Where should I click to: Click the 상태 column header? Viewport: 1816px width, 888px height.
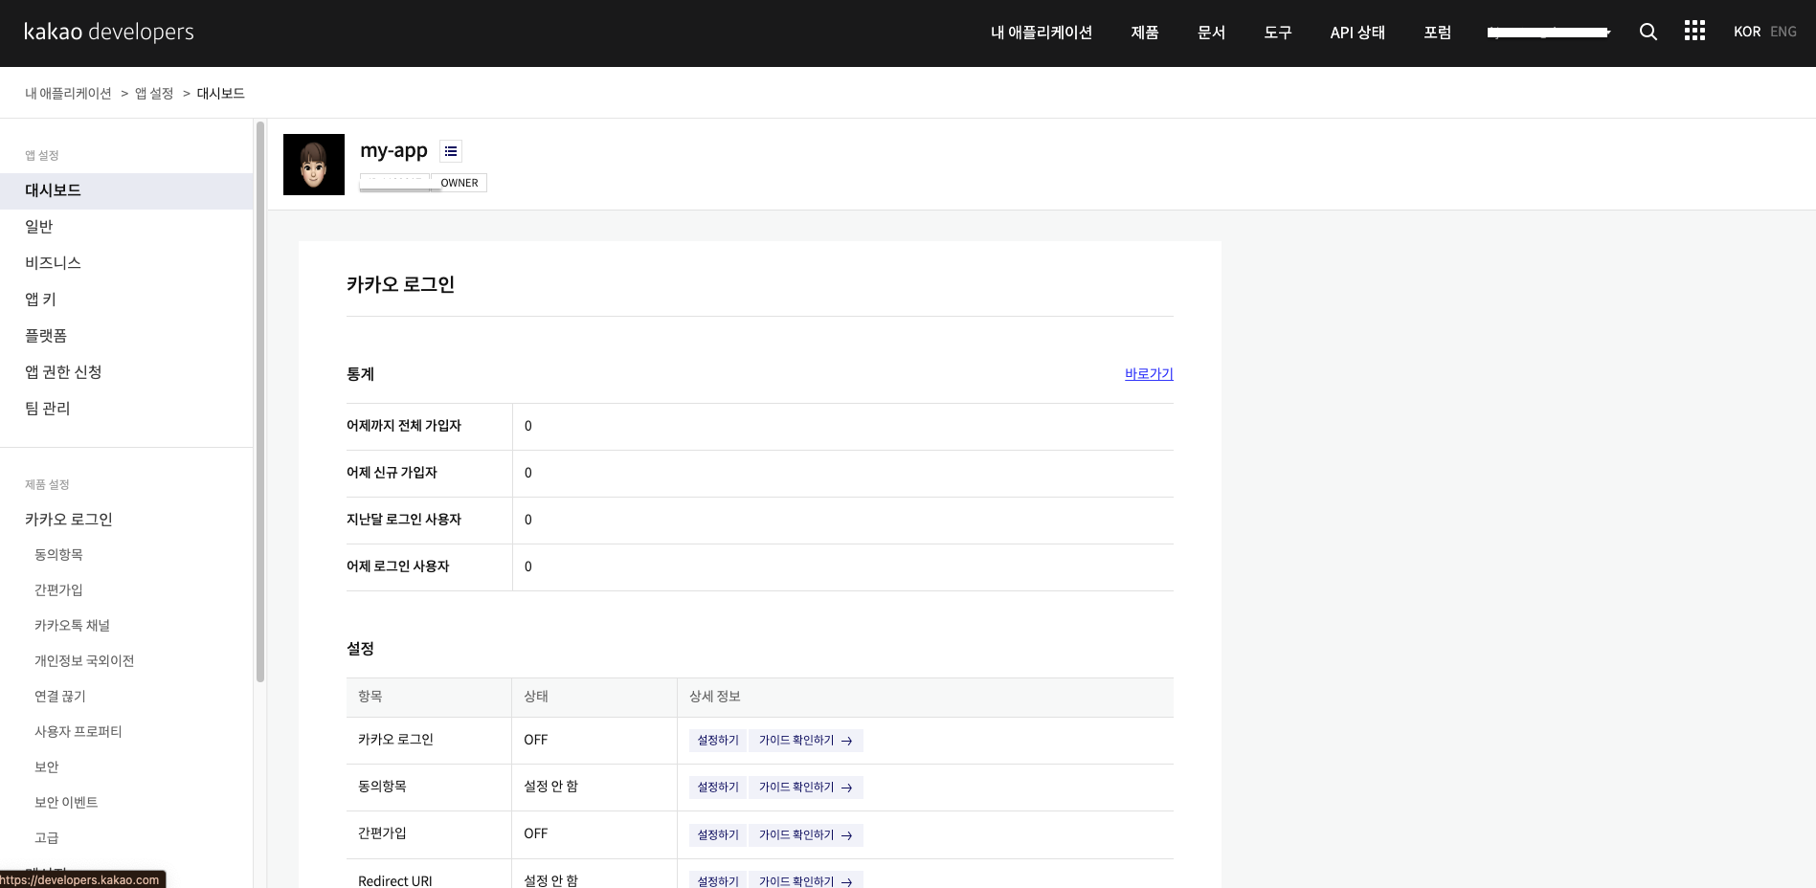pyautogui.click(x=536, y=697)
